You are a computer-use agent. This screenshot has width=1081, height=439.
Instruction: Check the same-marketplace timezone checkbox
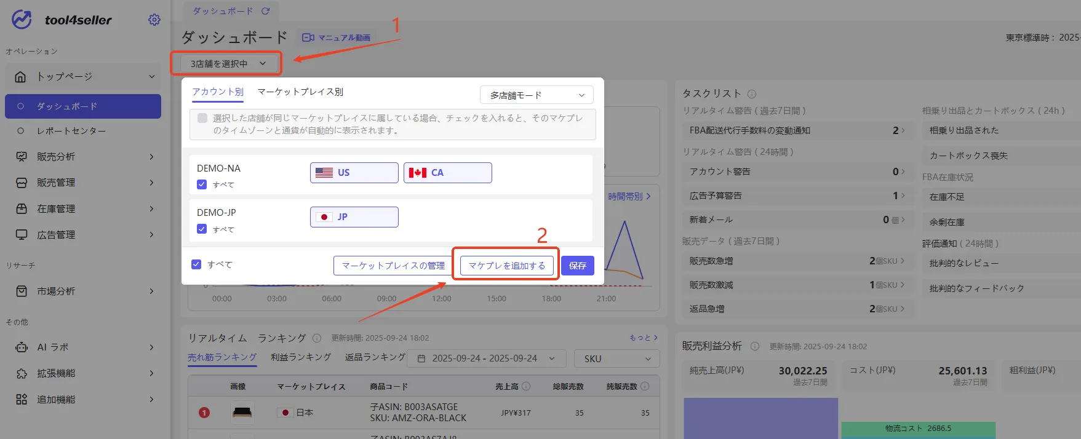click(202, 118)
